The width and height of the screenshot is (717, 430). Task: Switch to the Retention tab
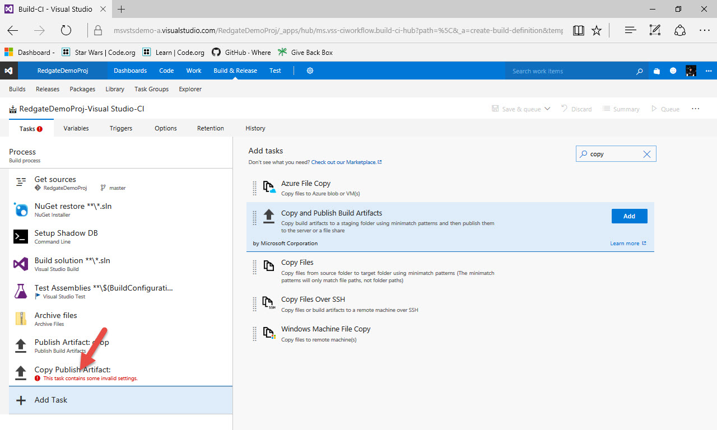coord(211,128)
